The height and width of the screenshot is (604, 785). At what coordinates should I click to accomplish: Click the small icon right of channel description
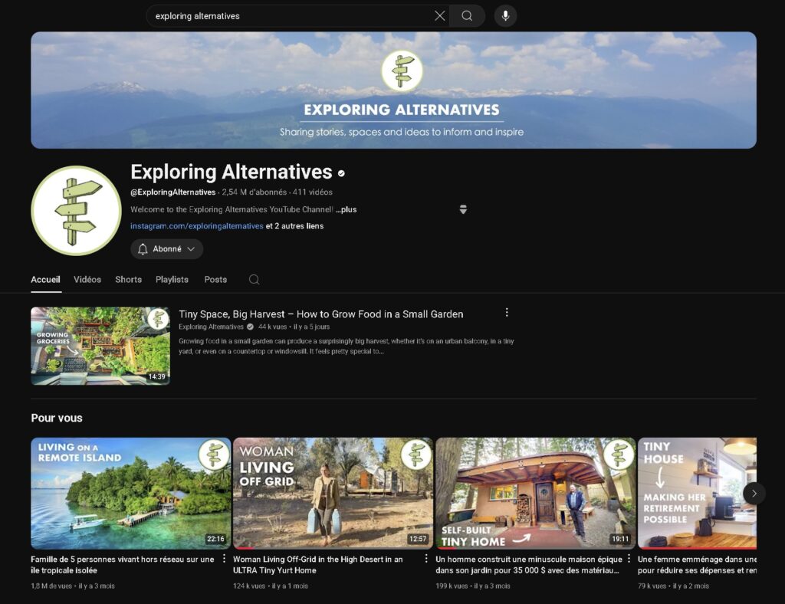463,209
